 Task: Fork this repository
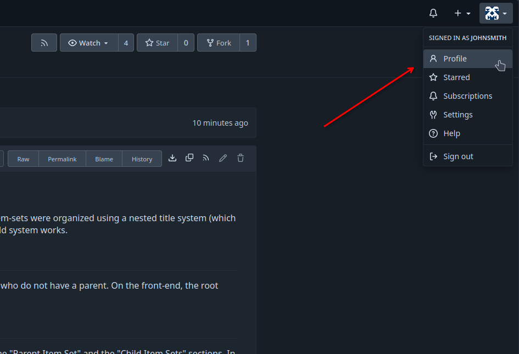[x=219, y=43]
